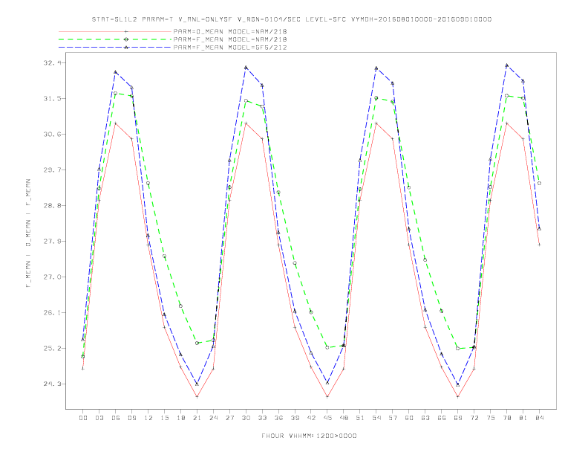Click x-axis tick label 60
This screenshot has width=588, height=455.
tap(409, 418)
